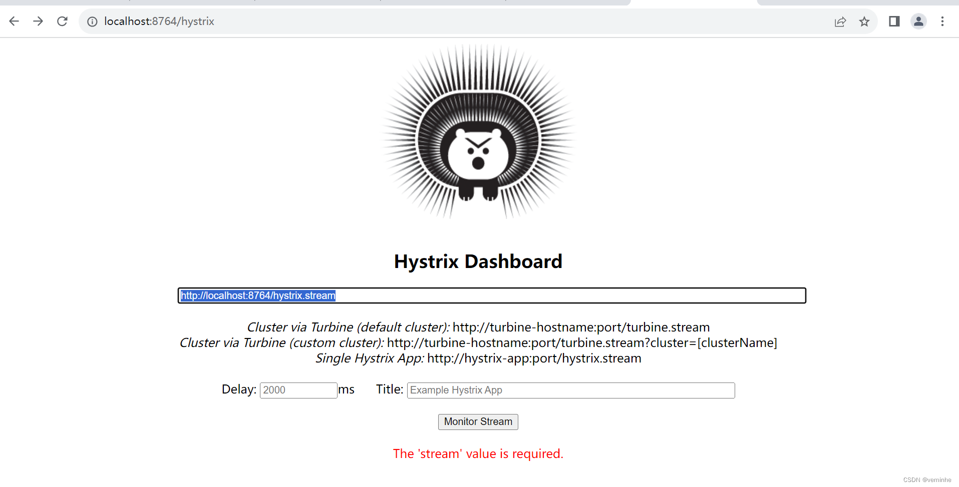Click the Single Hystrix App URL text

click(x=534, y=358)
